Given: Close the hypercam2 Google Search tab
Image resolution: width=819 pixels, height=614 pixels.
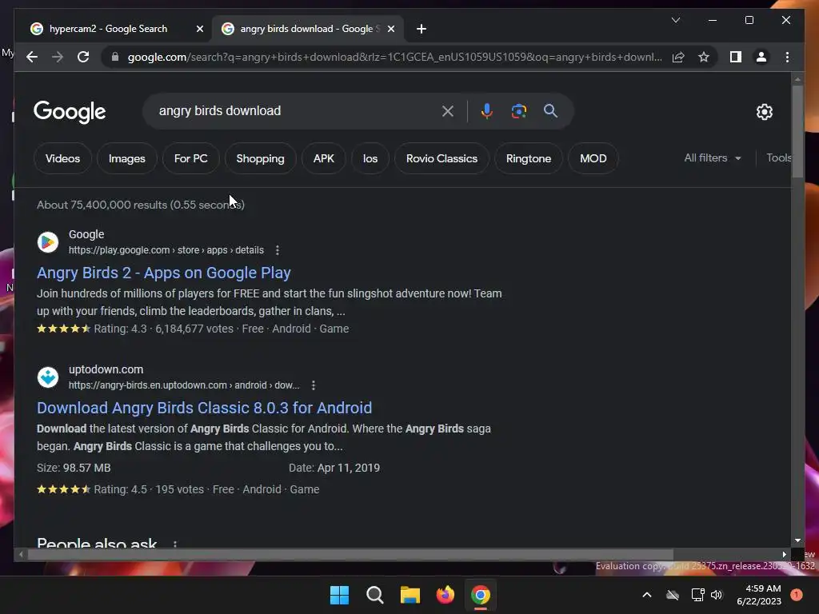Looking at the screenshot, I should (199, 29).
